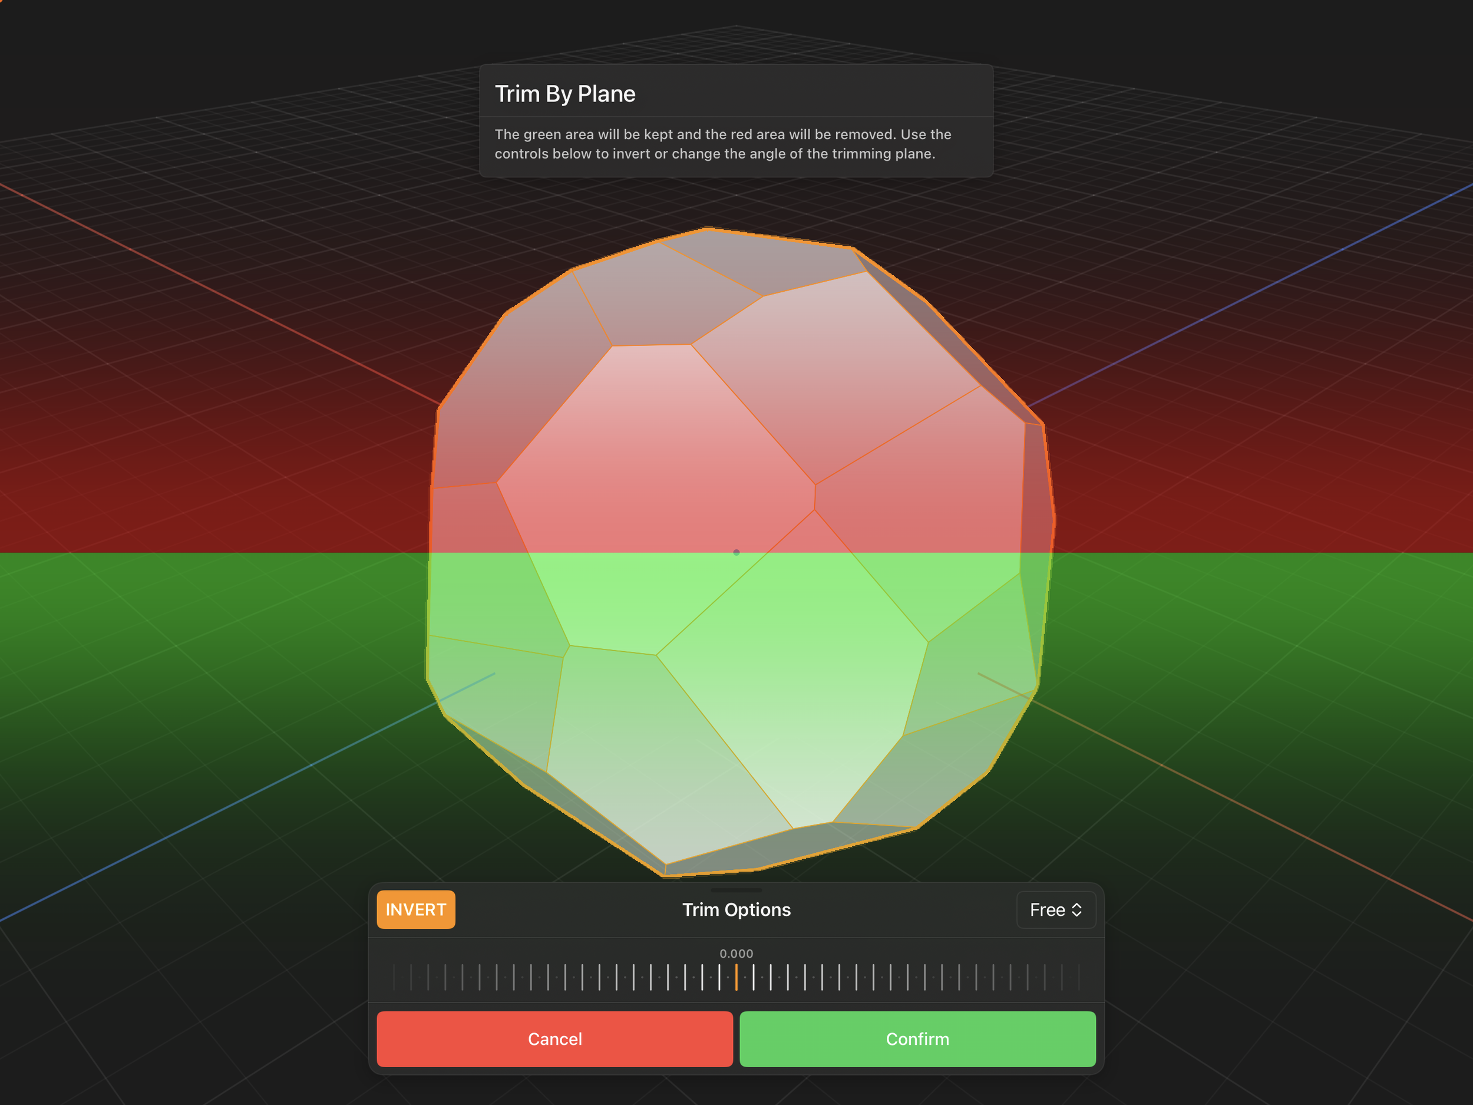Click the bottom vertex of the polyhedron
The height and width of the screenshot is (1105, 1473).
(x=665, y=874)
